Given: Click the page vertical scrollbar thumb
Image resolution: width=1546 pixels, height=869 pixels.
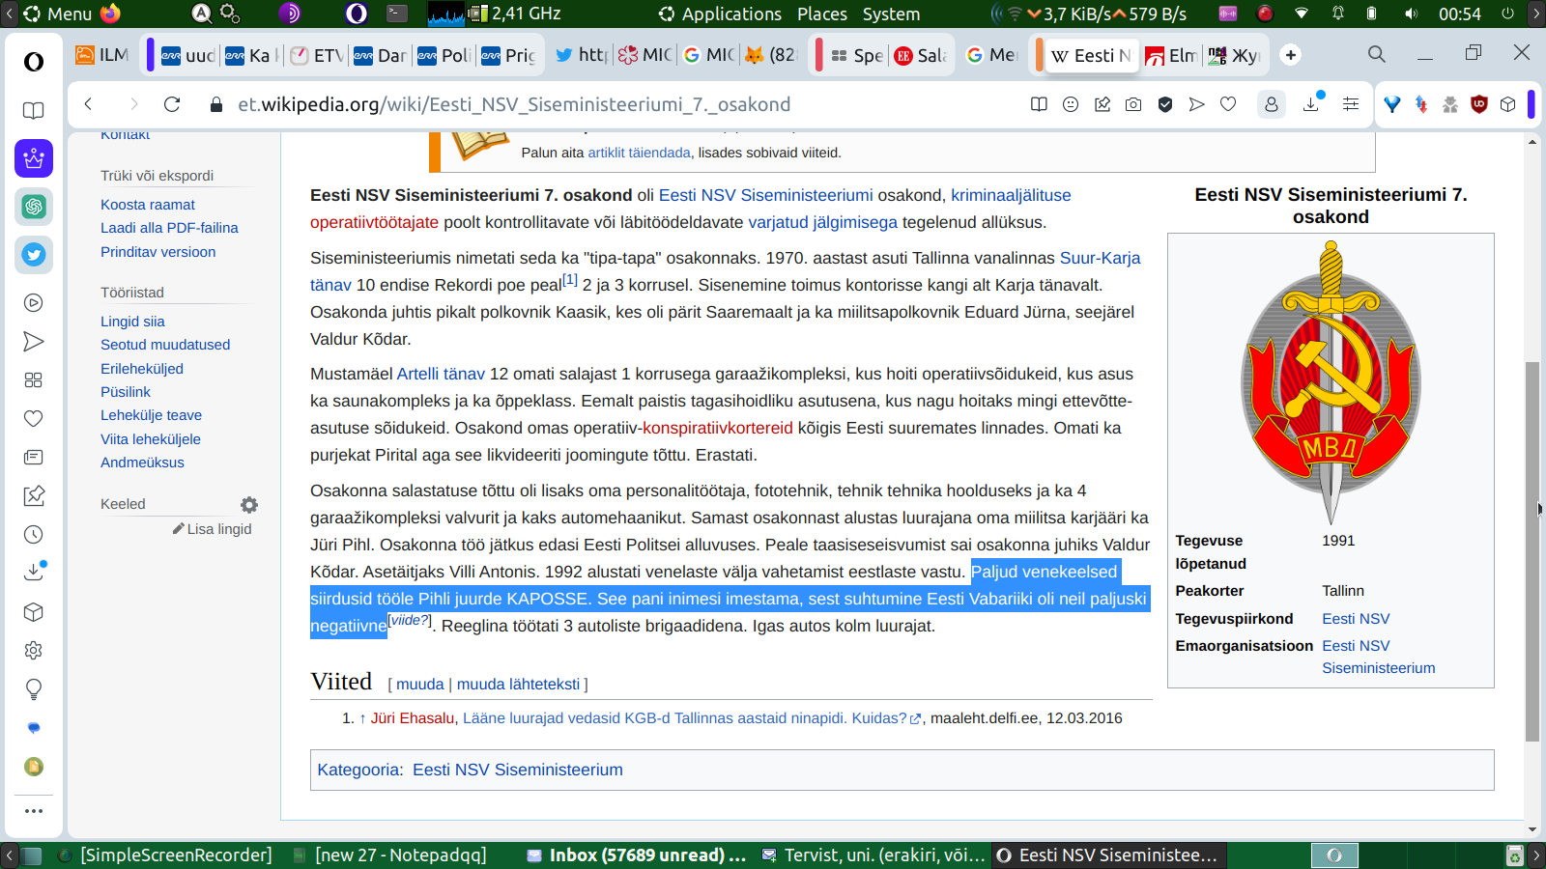Looking at the screenshot, I should pyautogui.click(x=1532, y=550).
